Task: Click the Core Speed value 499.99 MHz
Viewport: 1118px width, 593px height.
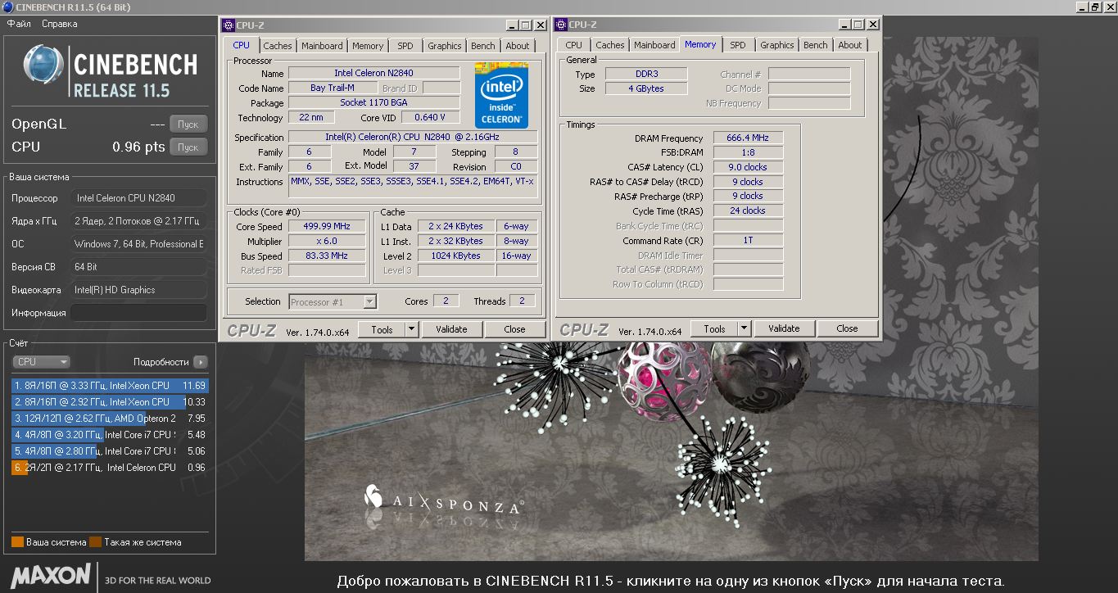Action: tap(327, 227)
